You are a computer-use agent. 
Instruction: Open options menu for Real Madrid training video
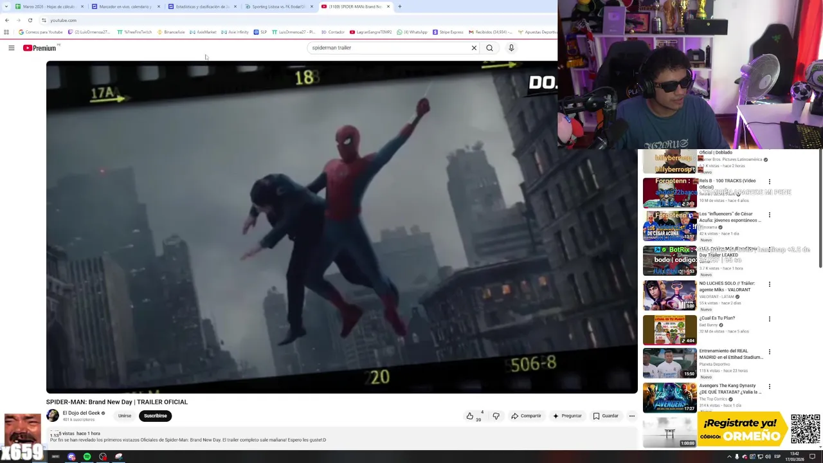pyautogui.click(x=769, y=352)
